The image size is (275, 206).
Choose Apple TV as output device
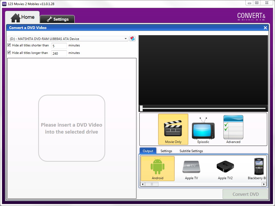click(191, 170)
